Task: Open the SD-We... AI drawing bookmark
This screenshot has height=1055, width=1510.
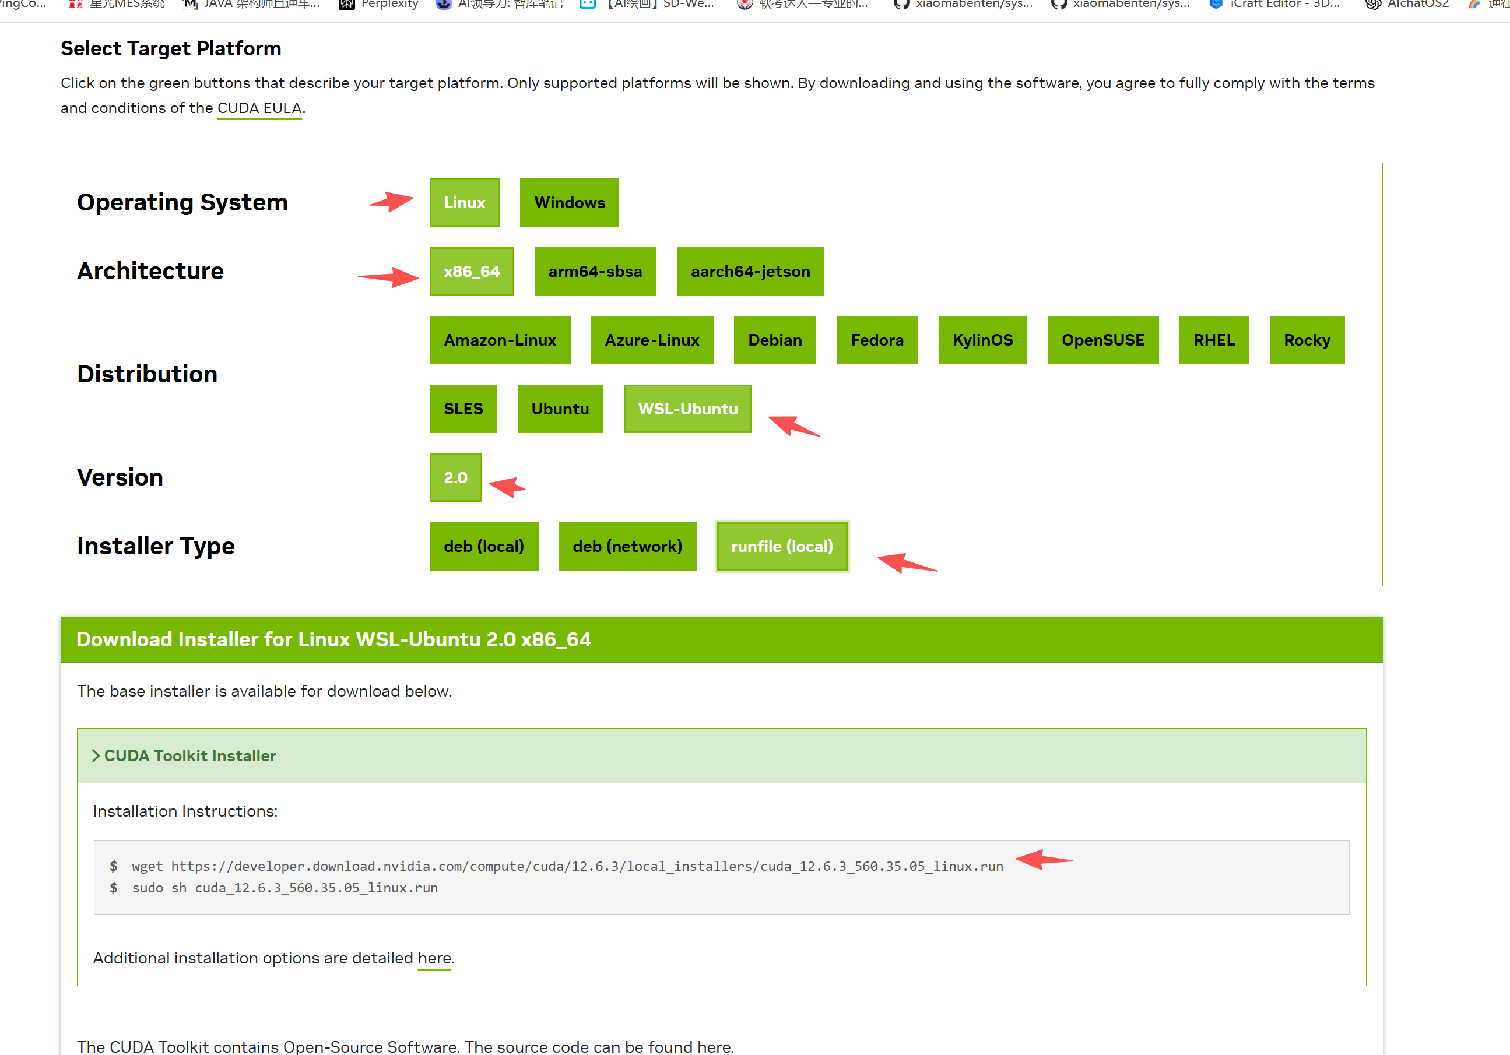Action: click(x=659, y=5)
